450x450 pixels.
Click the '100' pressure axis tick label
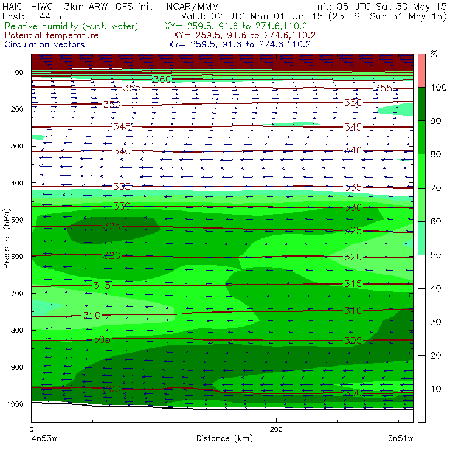[17, 72]
